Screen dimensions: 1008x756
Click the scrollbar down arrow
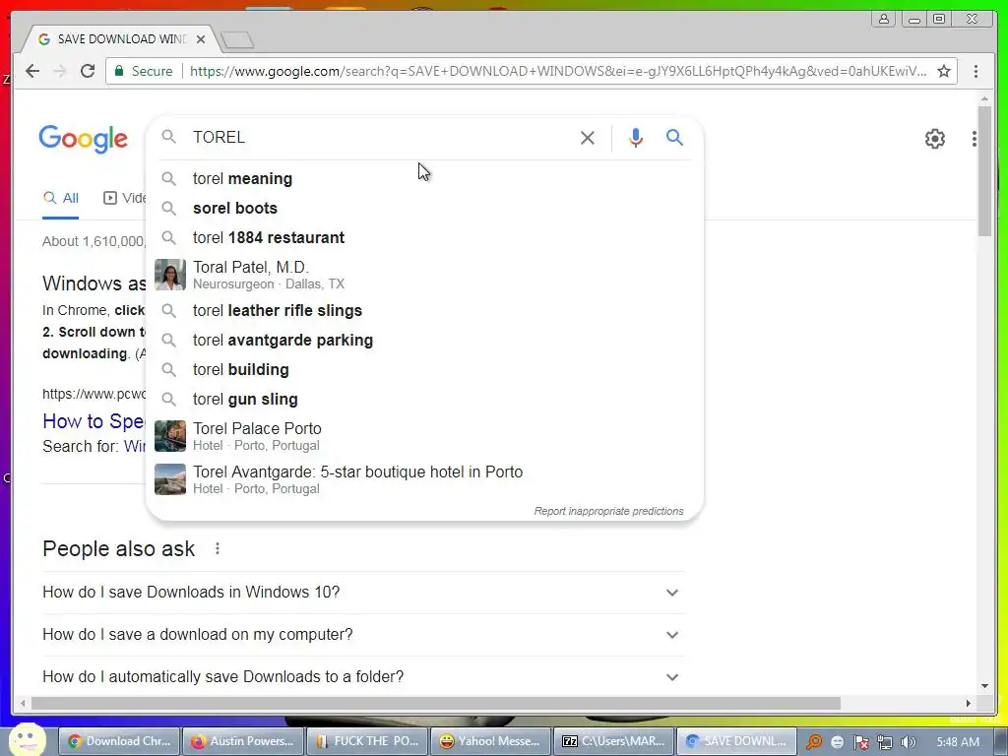click(984, 686)
